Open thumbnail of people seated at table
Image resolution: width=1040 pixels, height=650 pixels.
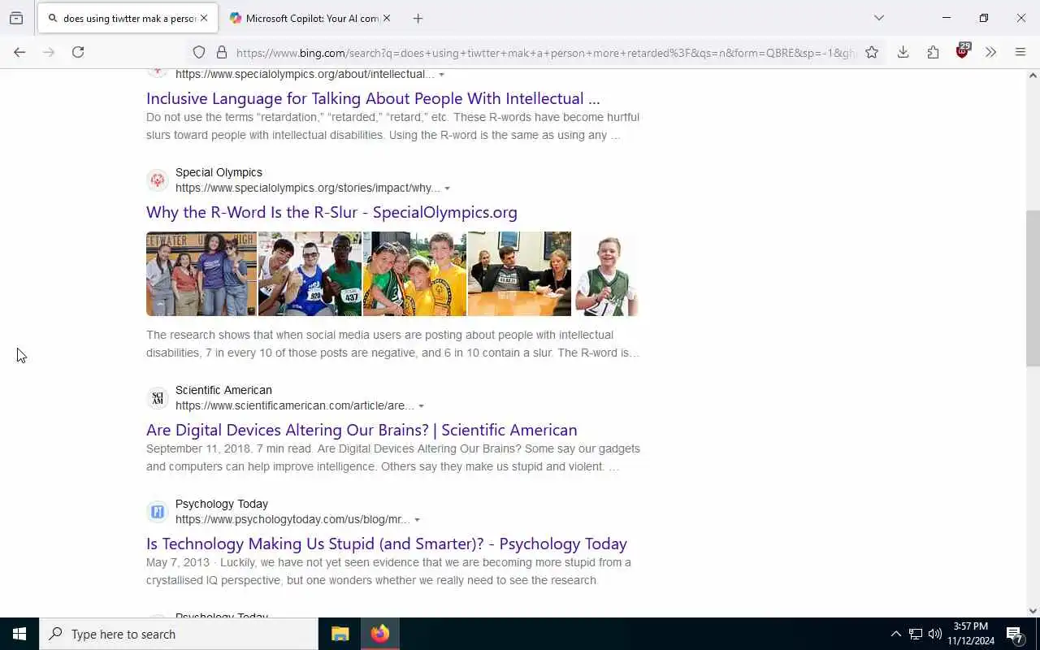(519, 274)
